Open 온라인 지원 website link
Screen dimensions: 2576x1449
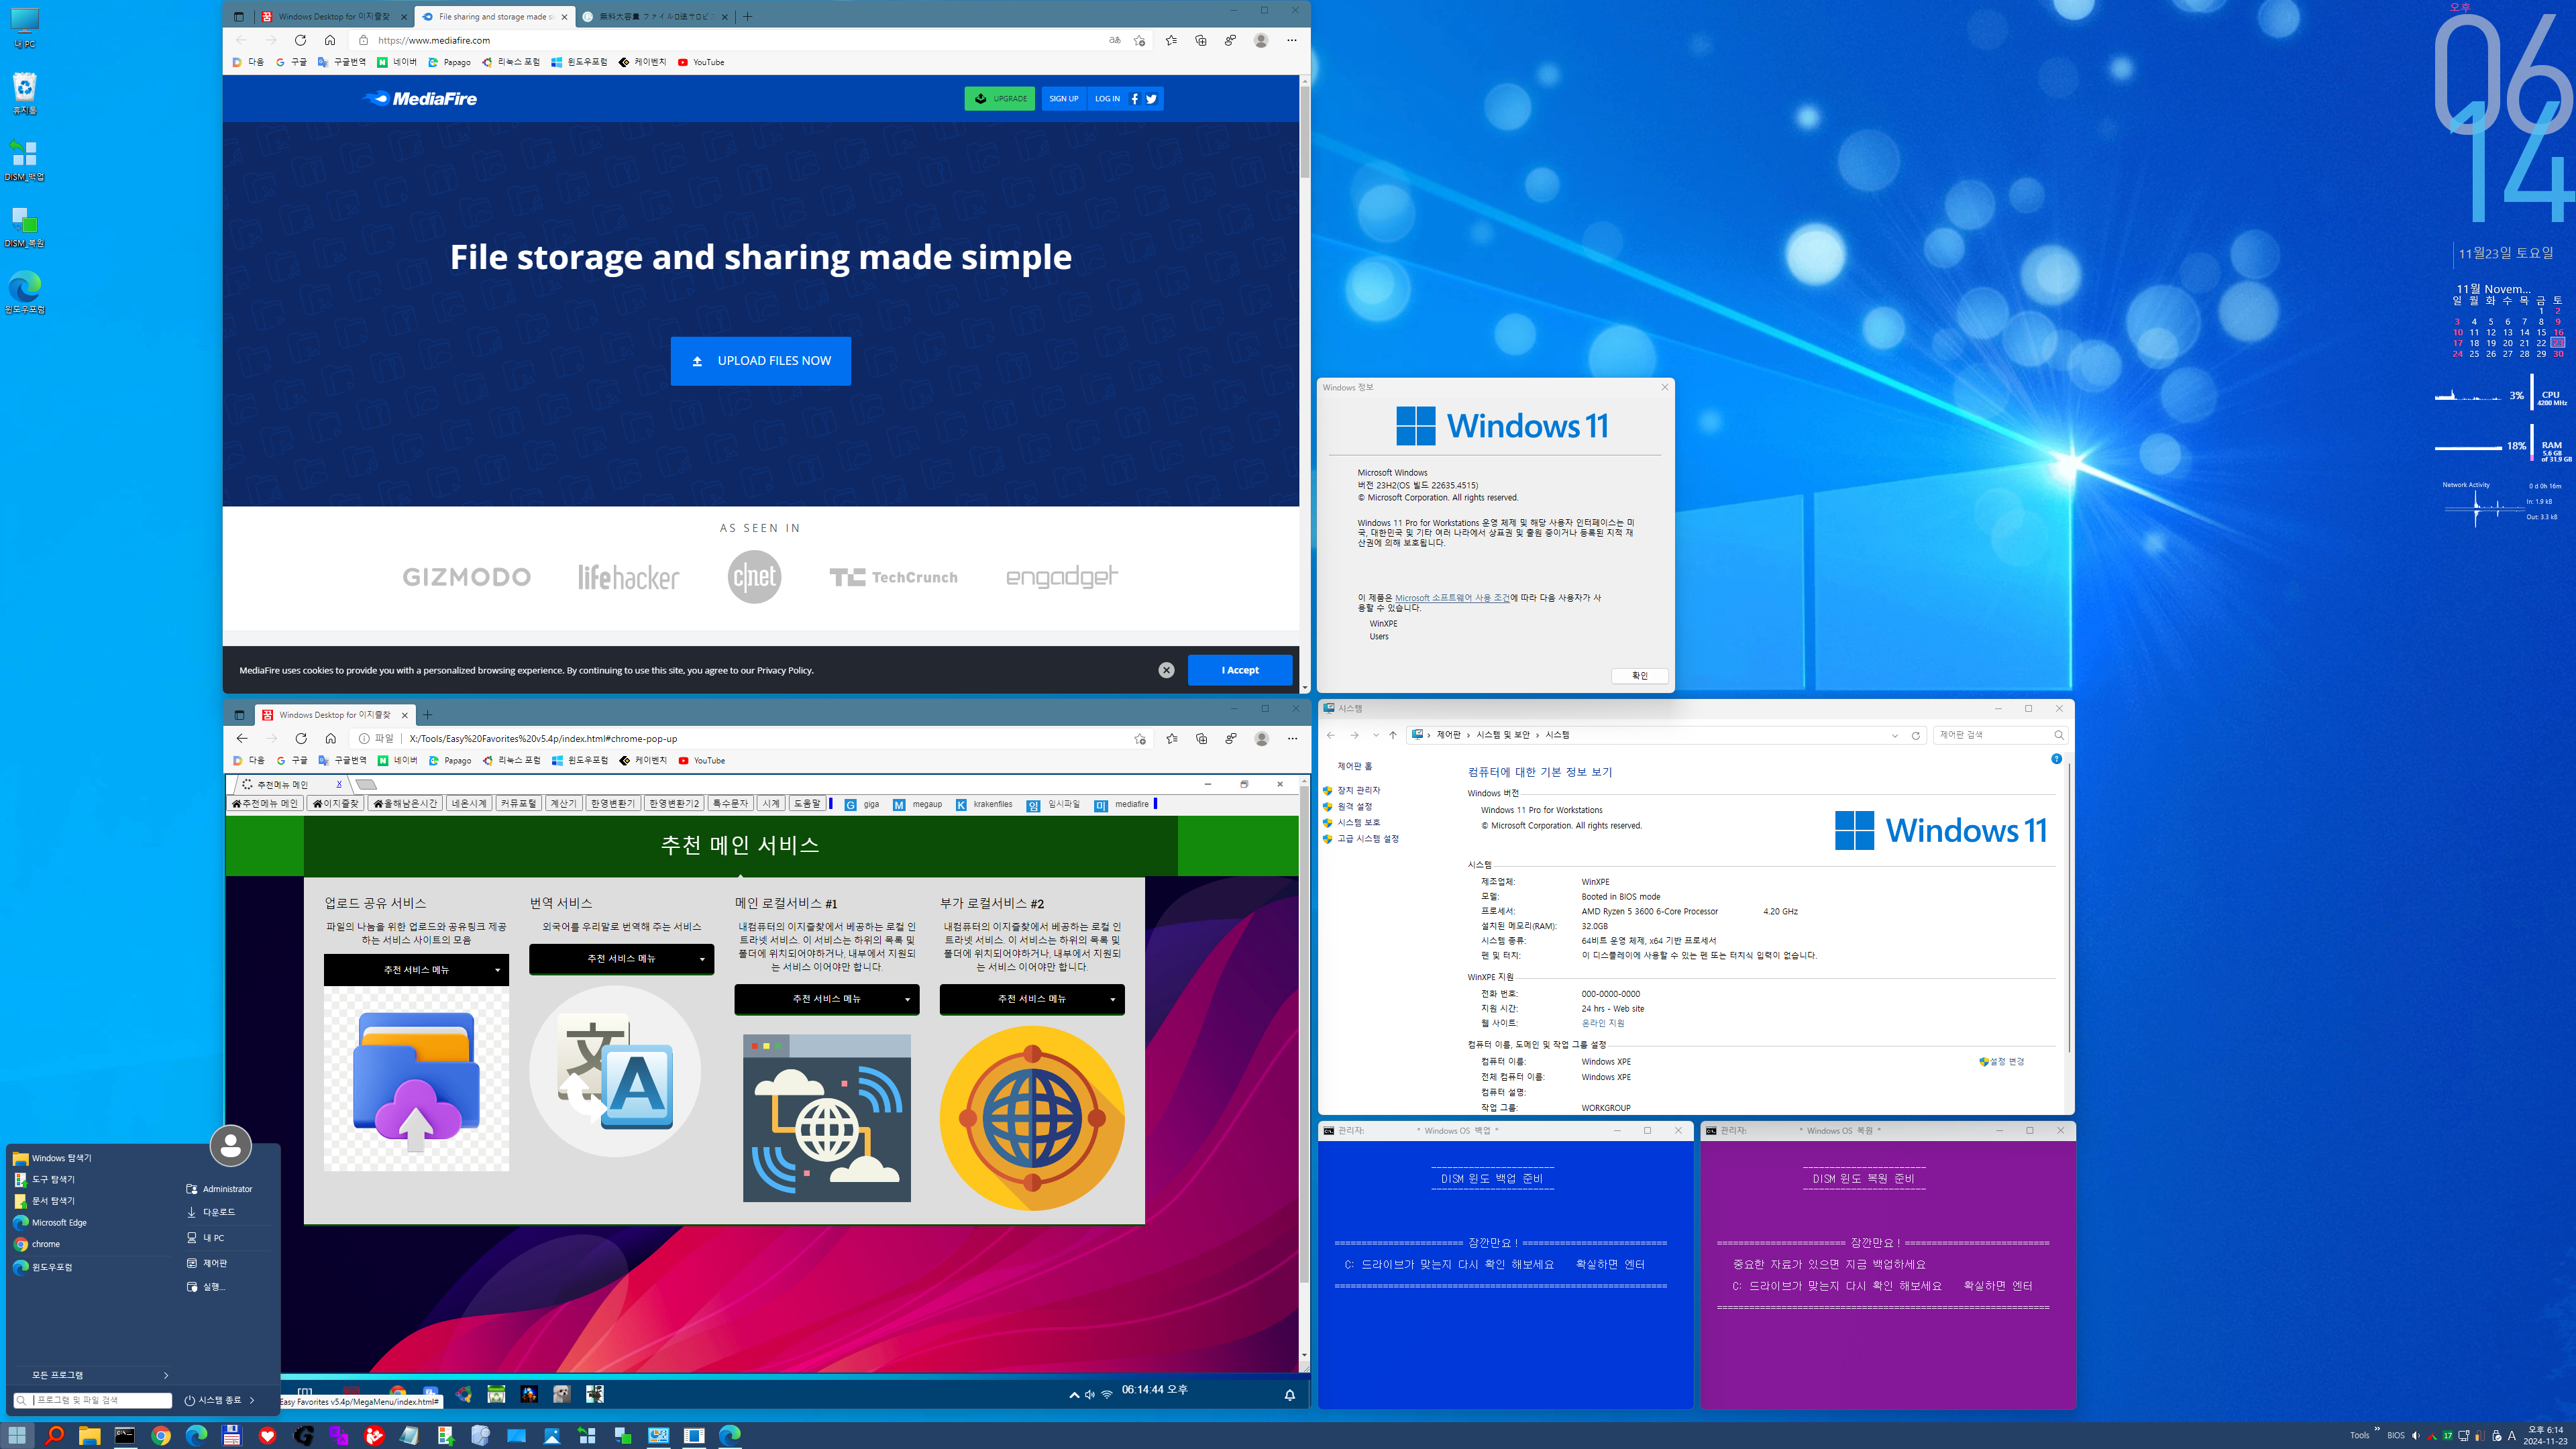pos(1603,1024)
